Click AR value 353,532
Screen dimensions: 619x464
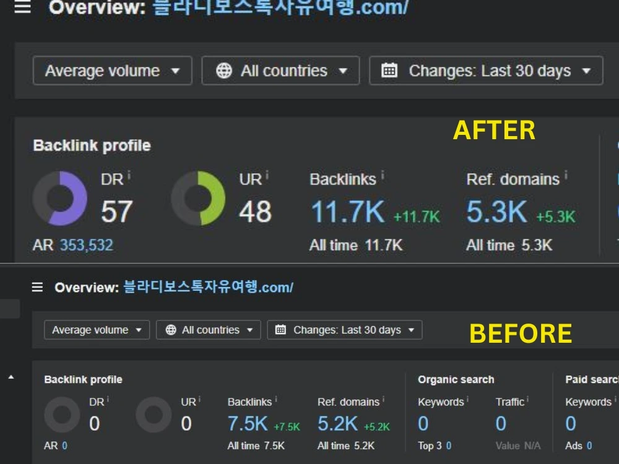(87, 245)
